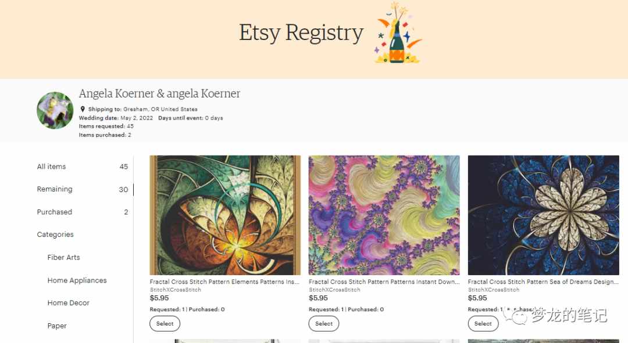Select the Paper category

[57, 326]
